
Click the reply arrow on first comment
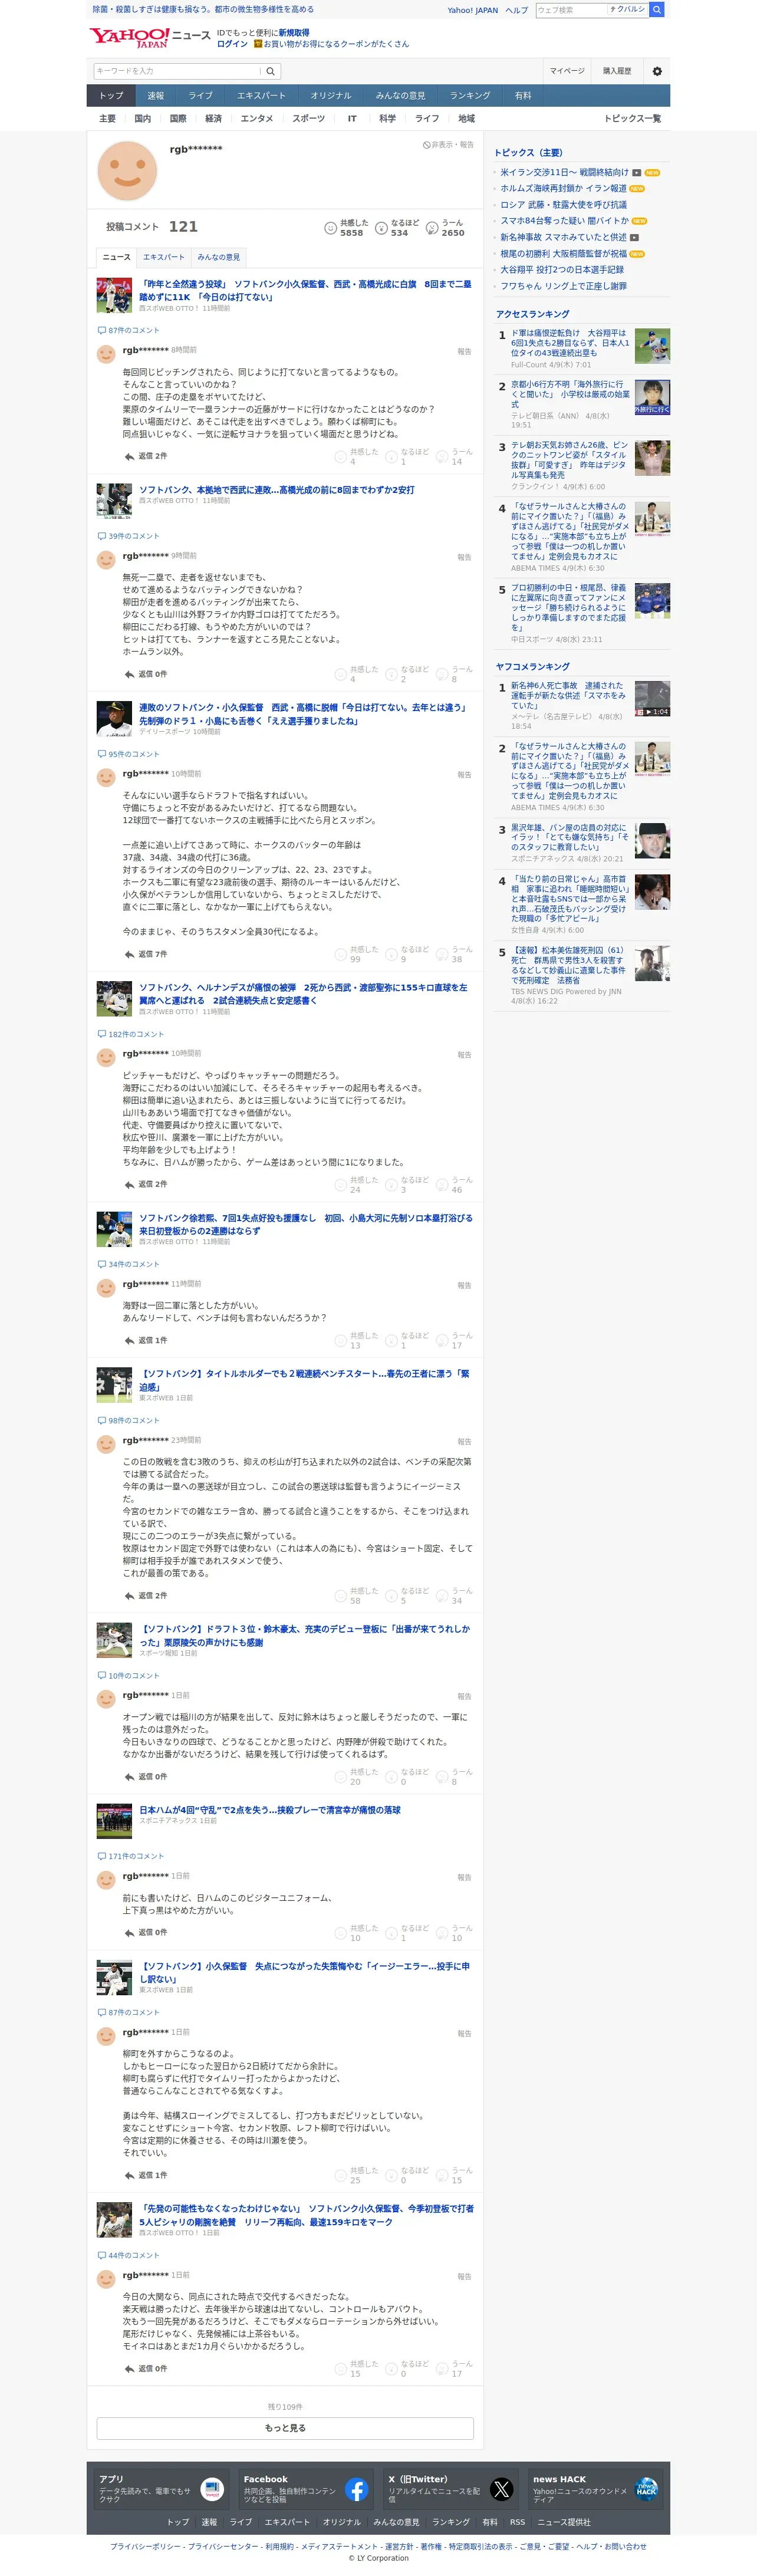point(129,456)
